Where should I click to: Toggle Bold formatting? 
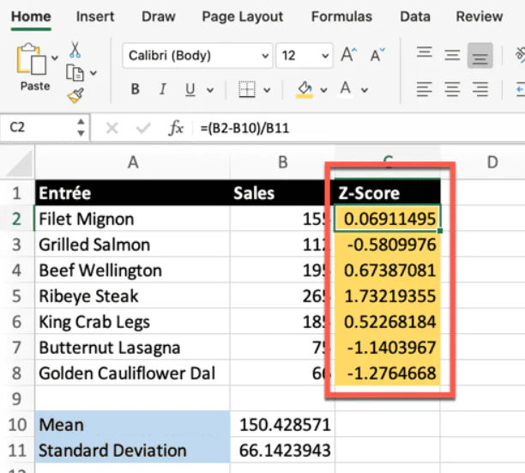135,89
